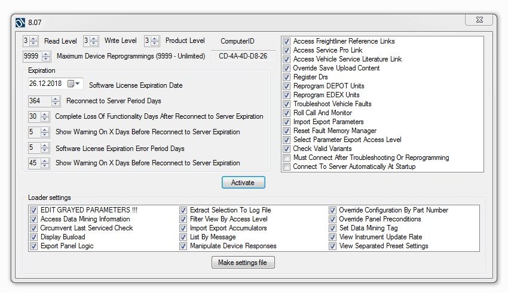Viewport: 508px width, 296px height.
Task: Uncheck Display Busload in Loader settings
Action: coord(33,237)
